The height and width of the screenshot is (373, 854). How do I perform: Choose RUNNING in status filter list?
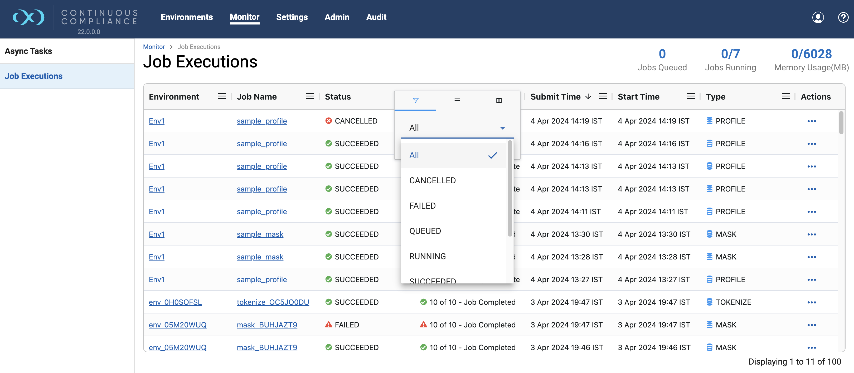coord(453,256)
